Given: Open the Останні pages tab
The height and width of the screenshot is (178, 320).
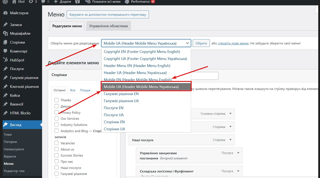Looking at the screenshot, I should click(59, 90).
